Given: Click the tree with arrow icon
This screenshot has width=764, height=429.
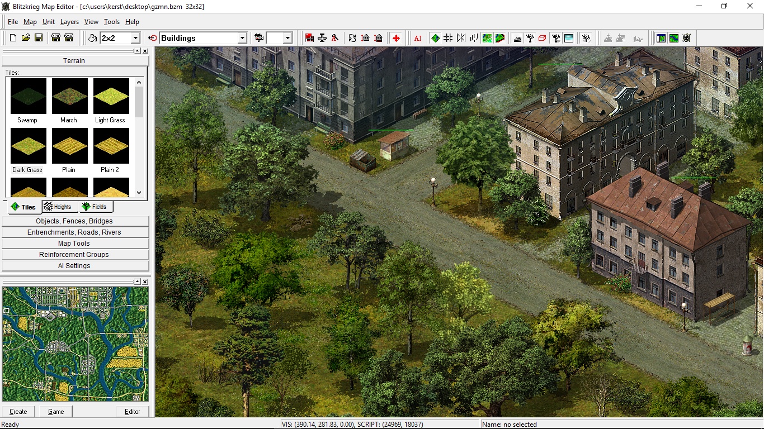Looking at the screenshot, I should coord(586,38).
